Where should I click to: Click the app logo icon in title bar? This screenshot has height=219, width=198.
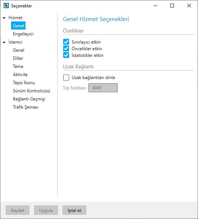pos(6,6)
